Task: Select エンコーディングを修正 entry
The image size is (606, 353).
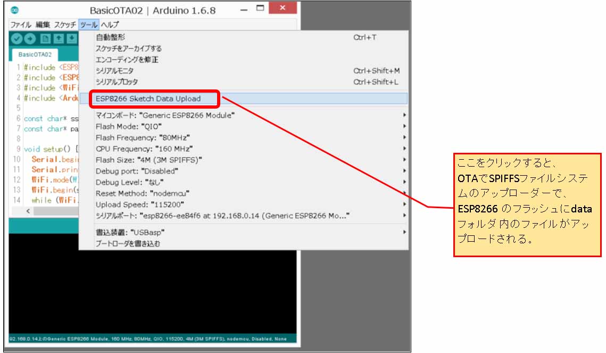Action: (x=244, y=60)
